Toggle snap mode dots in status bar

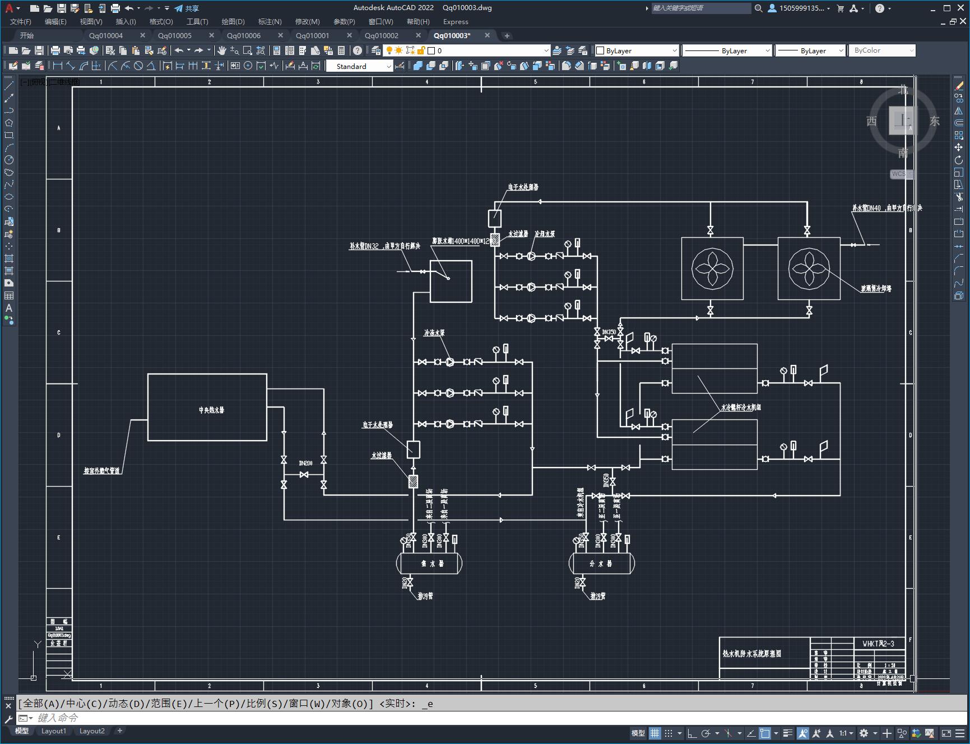[x=669, y=733]
